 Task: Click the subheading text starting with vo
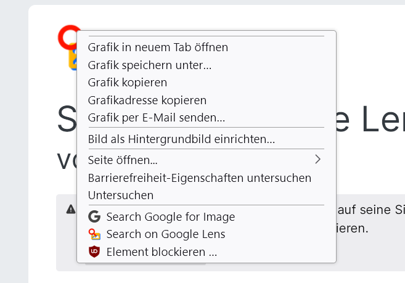click(66, 160)
